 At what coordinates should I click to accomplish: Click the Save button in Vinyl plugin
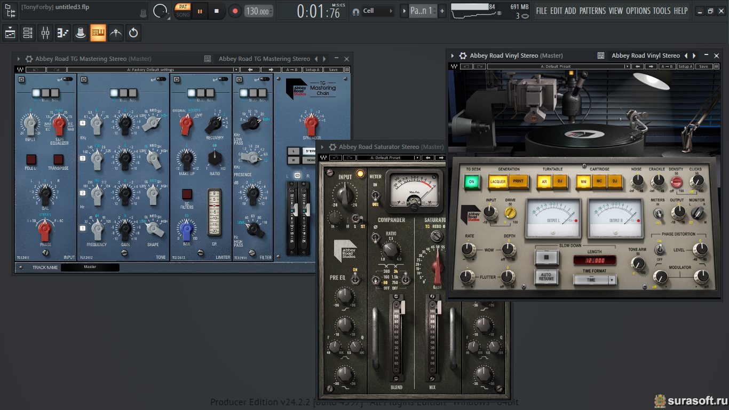[703, 67]
